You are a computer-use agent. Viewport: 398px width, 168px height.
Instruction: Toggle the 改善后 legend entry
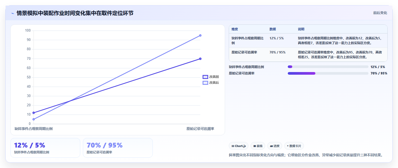[211, 83]
